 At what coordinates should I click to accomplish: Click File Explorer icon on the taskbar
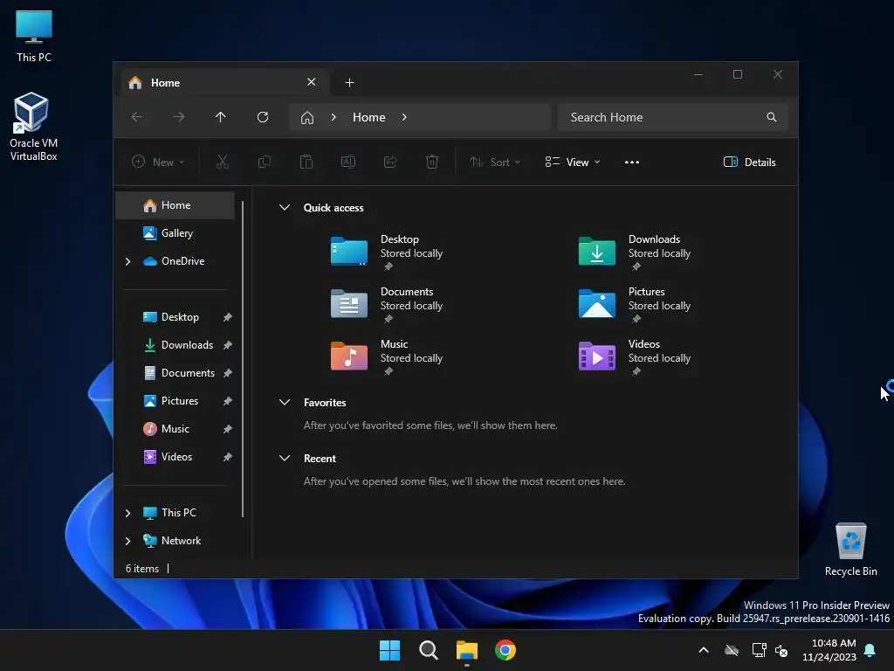pyautogui.click(x=467, y=650)
